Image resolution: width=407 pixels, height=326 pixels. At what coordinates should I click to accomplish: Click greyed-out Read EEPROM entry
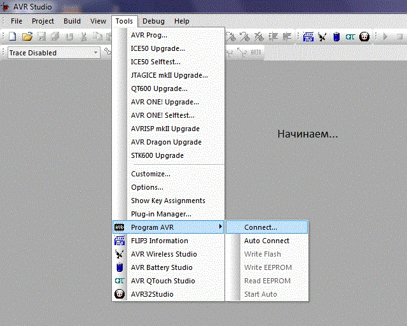[x=267, y=281]
